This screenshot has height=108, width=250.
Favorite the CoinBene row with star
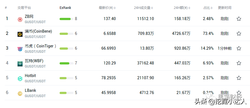click(x=239, y=33)
